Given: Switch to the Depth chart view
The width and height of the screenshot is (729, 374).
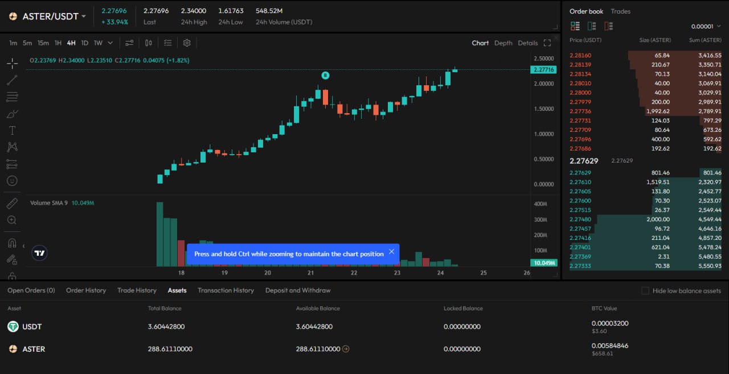Looking at the screenshot, I should tap(503, 43).
